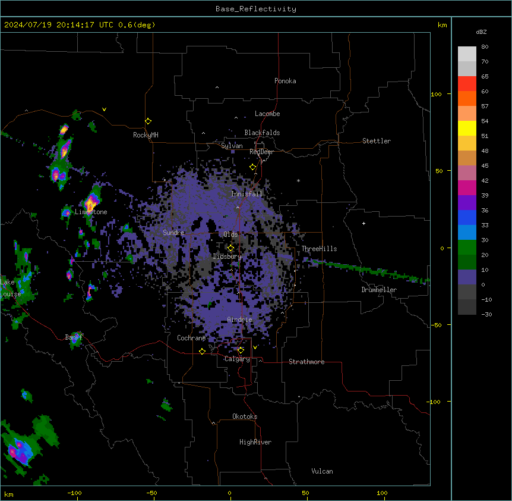This screenshot has width=512, height=501.
Task: Click the km label at top right of map
Action: click(x=443, y=25)
